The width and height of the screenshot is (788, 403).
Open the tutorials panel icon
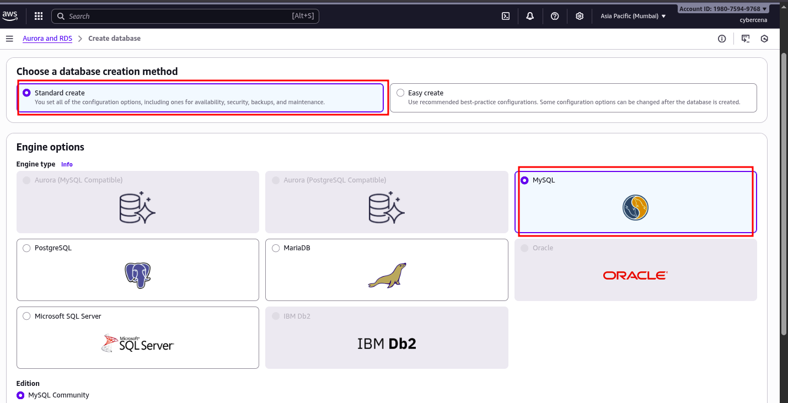pos(746,39)
